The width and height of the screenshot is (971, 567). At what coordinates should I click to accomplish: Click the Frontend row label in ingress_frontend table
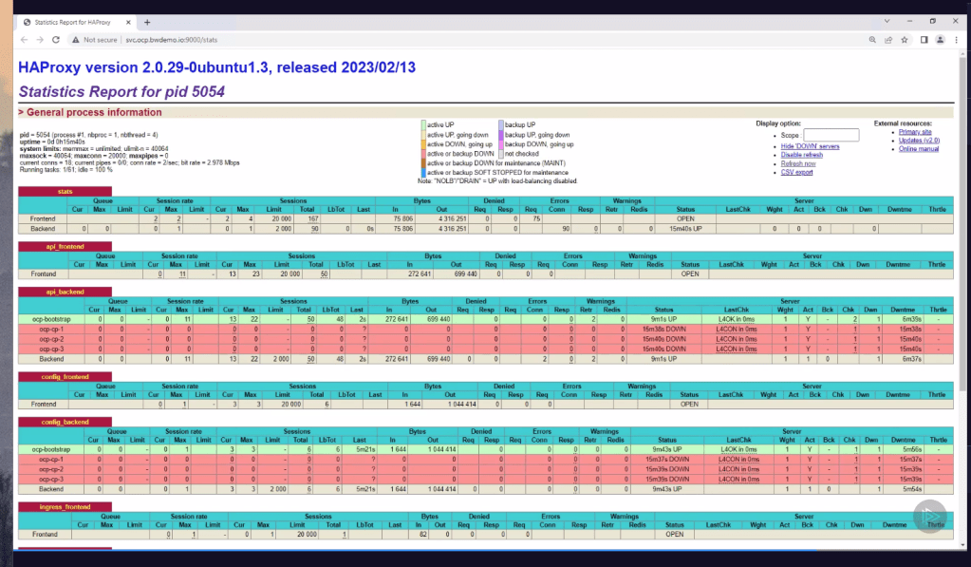click(45, 534)
